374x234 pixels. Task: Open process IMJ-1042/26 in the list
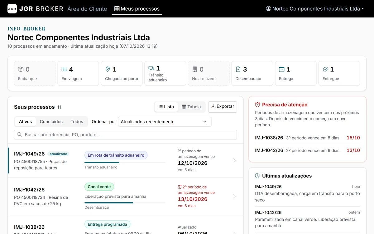pyautogui.click(x=126, y=197)
